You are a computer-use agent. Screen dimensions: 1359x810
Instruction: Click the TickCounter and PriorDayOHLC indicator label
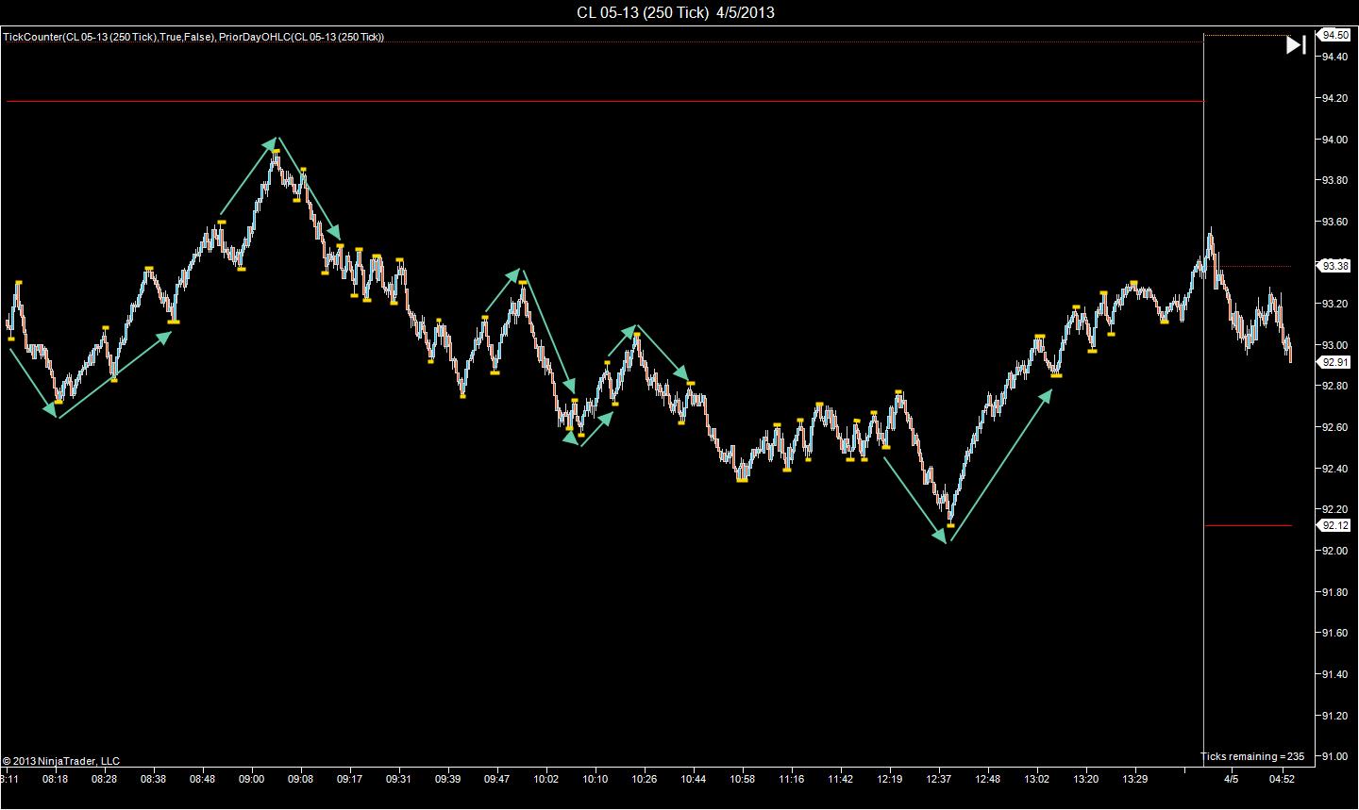pos(193,37)
